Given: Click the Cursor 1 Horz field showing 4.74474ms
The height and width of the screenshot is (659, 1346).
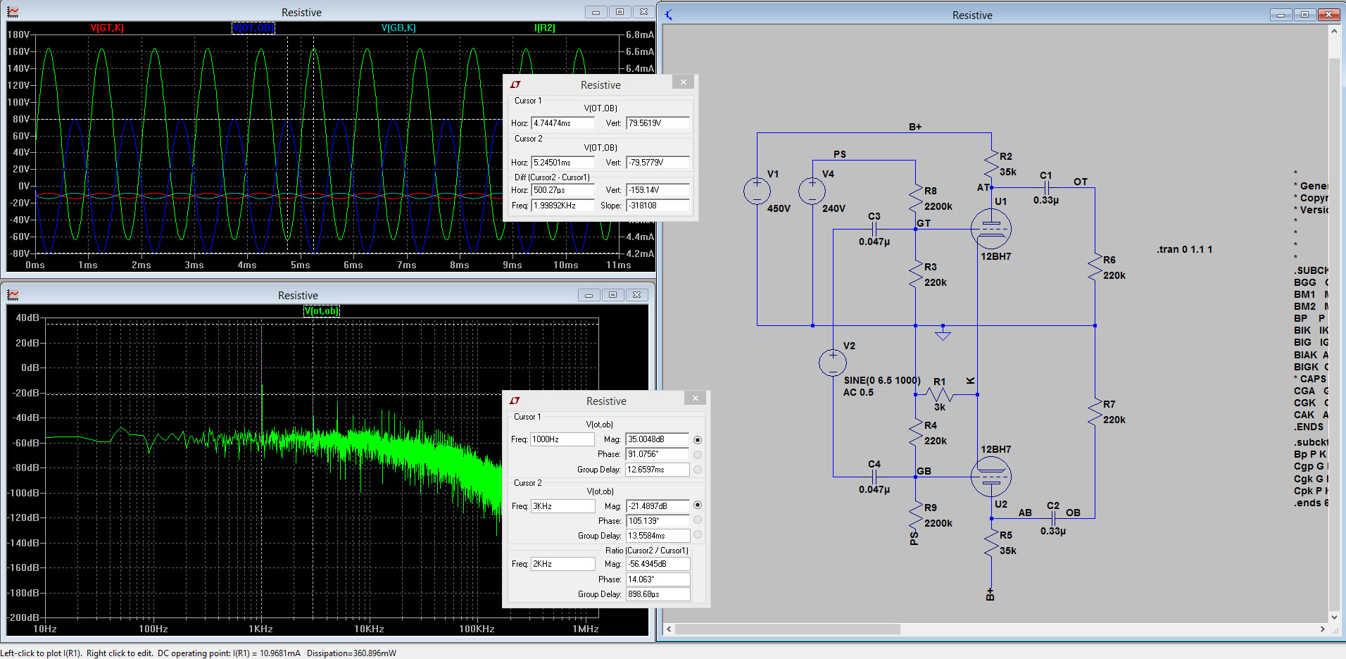Looking at the screenshot, I should 562,123.
